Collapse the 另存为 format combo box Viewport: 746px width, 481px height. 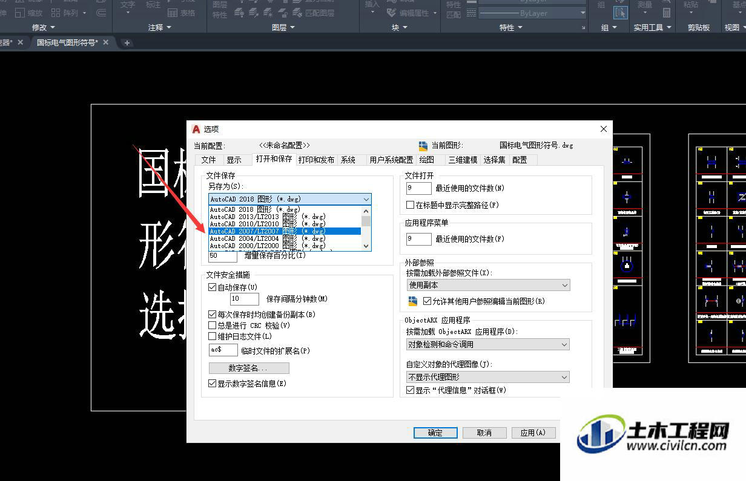290,199
